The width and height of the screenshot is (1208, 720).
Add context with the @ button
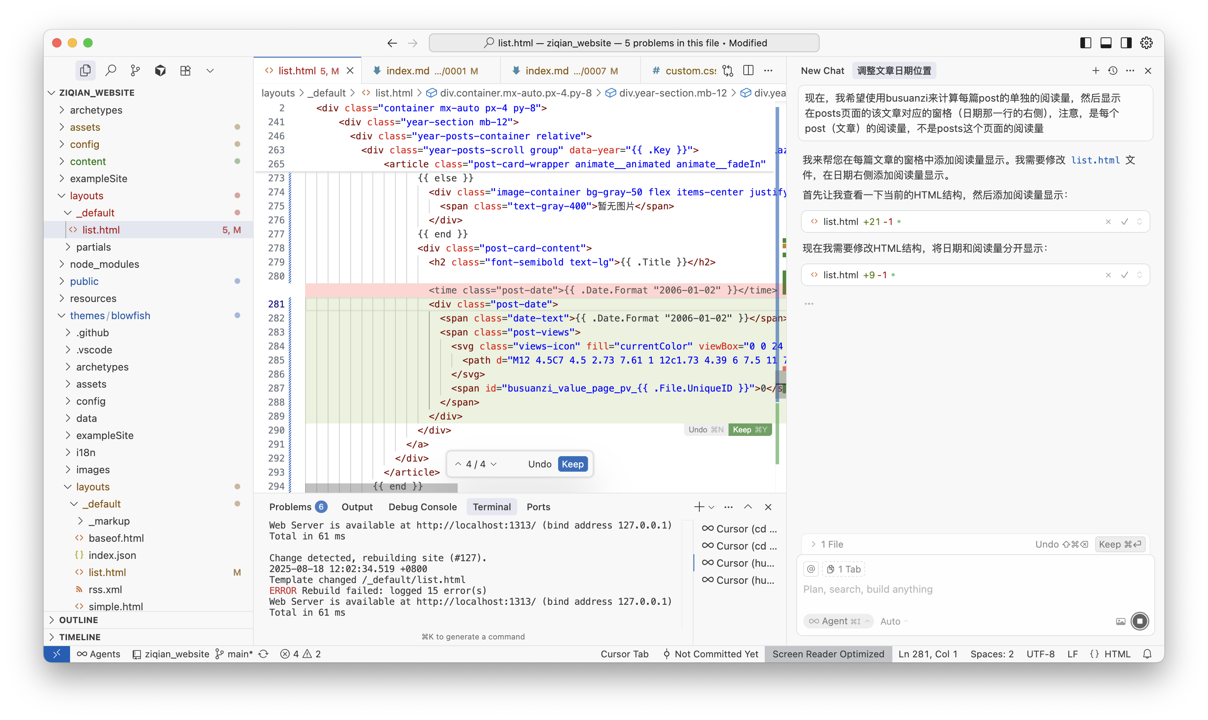811,569
